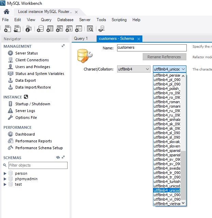Open the Scripting menu
The image size is (212, 218).
point(119,20)
